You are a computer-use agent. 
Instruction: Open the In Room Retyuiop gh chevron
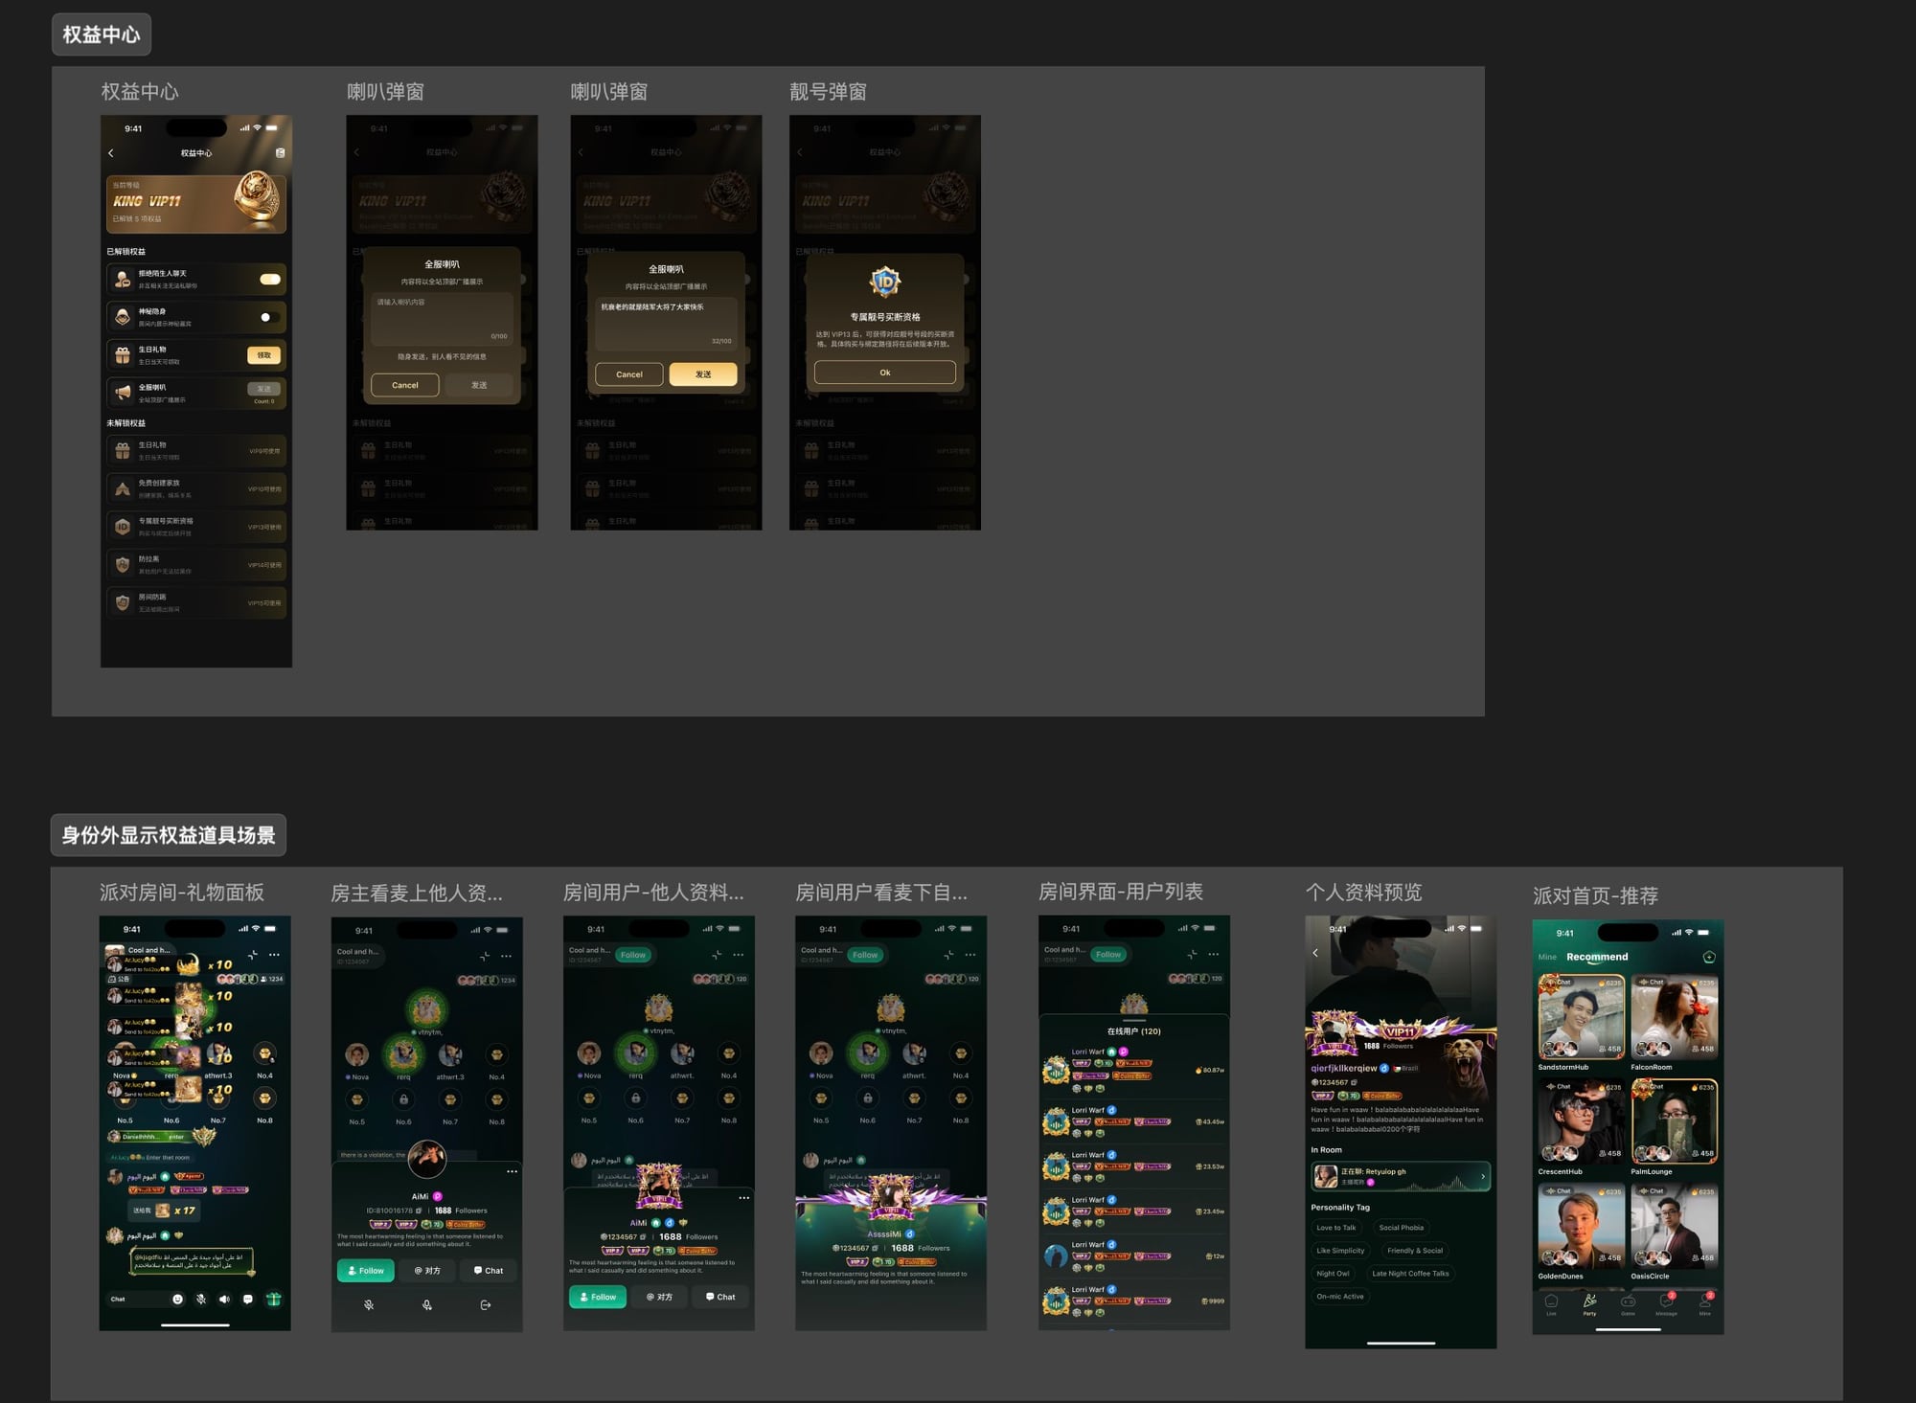point(1483,1176)
